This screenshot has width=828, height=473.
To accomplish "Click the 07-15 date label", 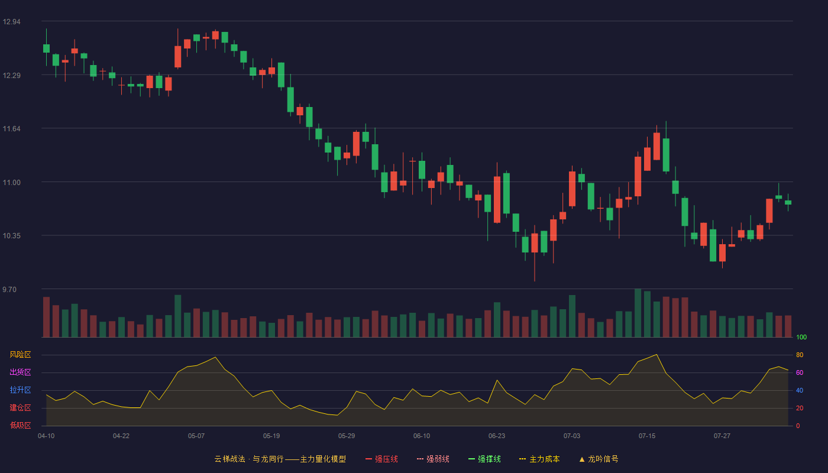I will coord(647,436).
